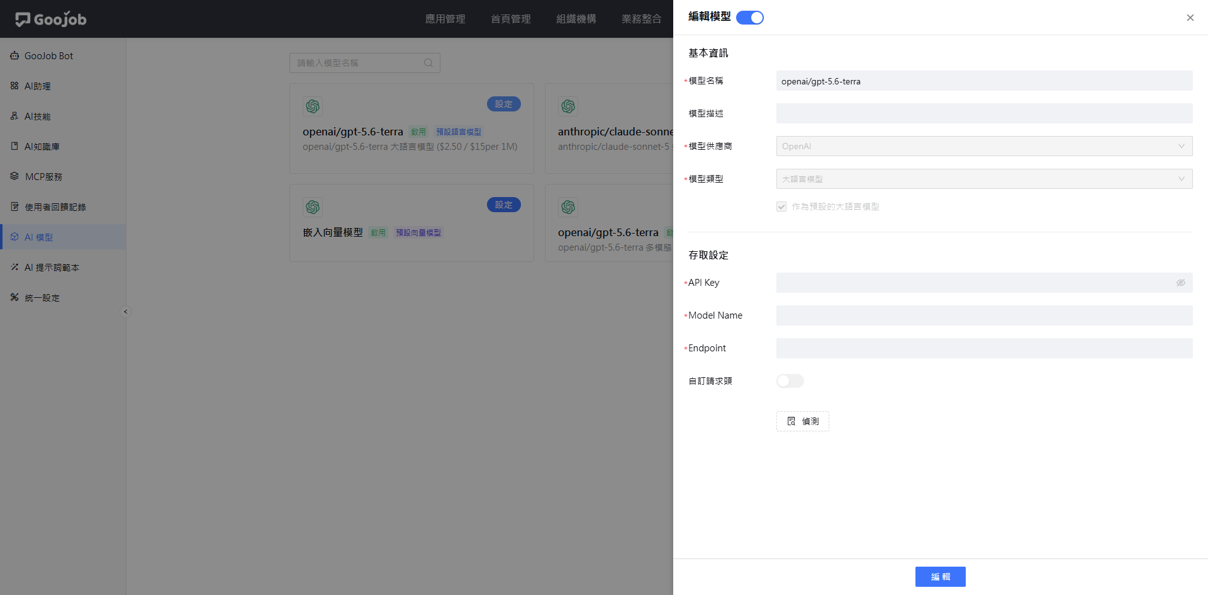
Task: Click the AI 模型 cube icon
Action: (14, 237)
